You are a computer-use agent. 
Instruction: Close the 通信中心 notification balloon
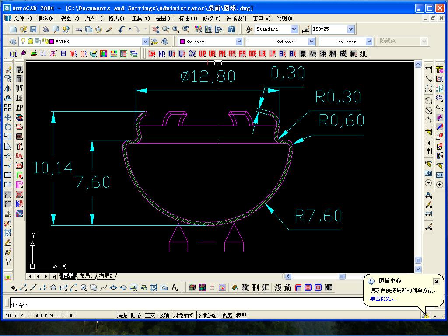click(437, 281)
